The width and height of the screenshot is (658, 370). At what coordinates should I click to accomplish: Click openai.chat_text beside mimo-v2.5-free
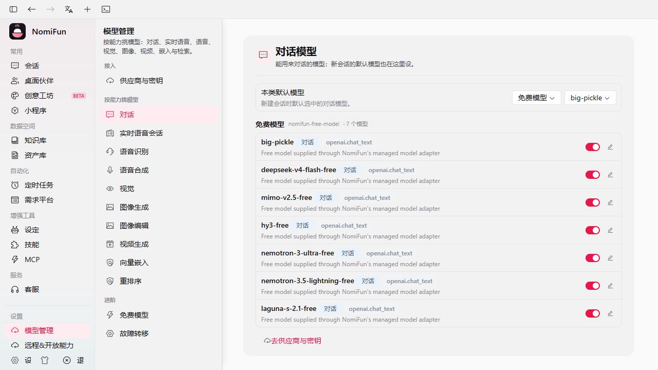tap(367, 198)
